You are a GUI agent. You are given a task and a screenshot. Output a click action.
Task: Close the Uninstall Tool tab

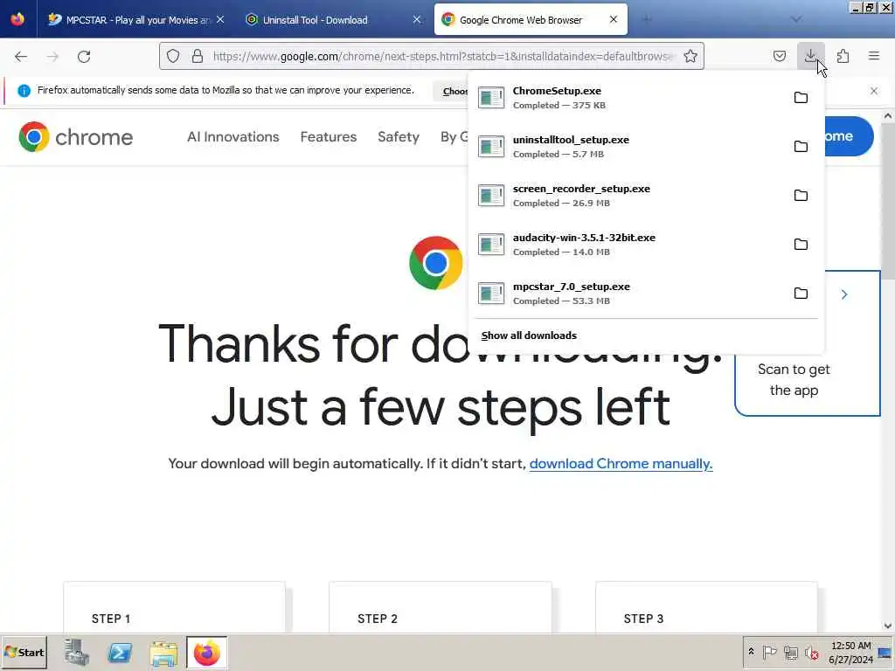[x=417, y=19]
